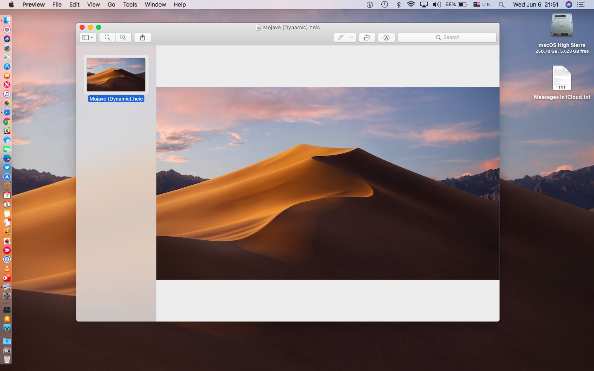Open App Store in the Dock
Image resolution: width=594 pixels, height=371 pixels.
click(x=7, y=66)
